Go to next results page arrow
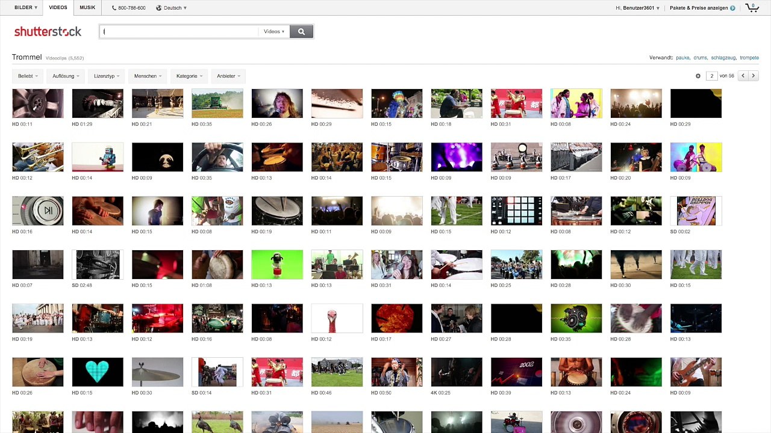771x433 pixels. 754,76
